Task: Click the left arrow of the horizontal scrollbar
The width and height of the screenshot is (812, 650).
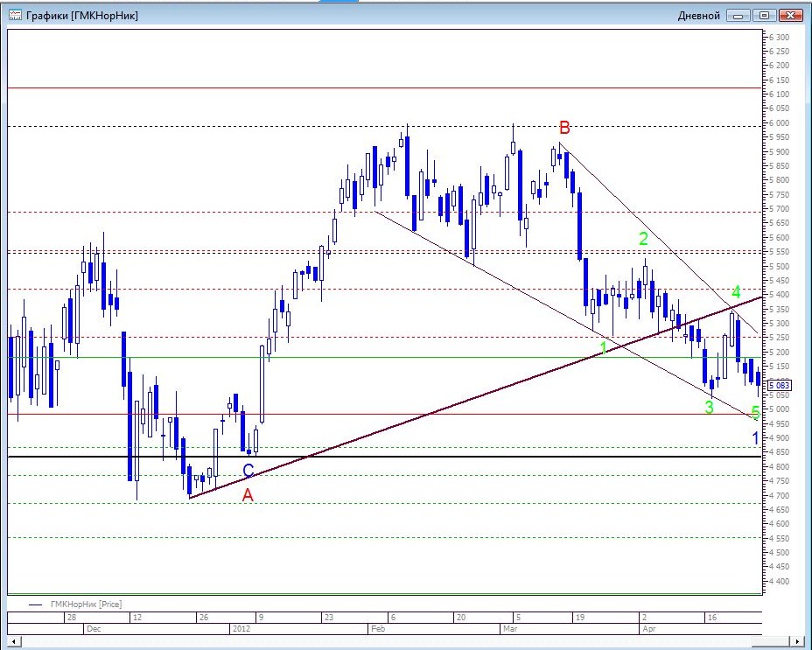Action: tap(14, 641)
